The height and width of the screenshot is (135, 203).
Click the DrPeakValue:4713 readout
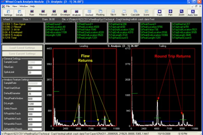point(55,30)
